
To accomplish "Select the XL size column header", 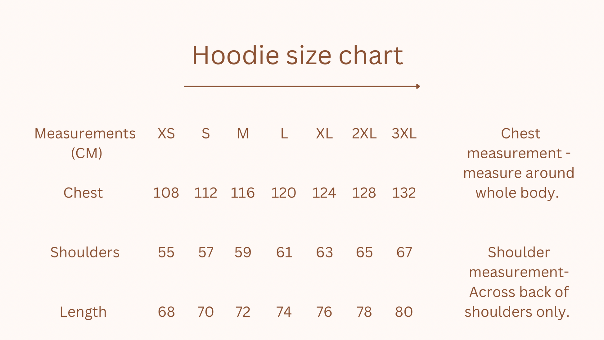I will tap(324, 134).
